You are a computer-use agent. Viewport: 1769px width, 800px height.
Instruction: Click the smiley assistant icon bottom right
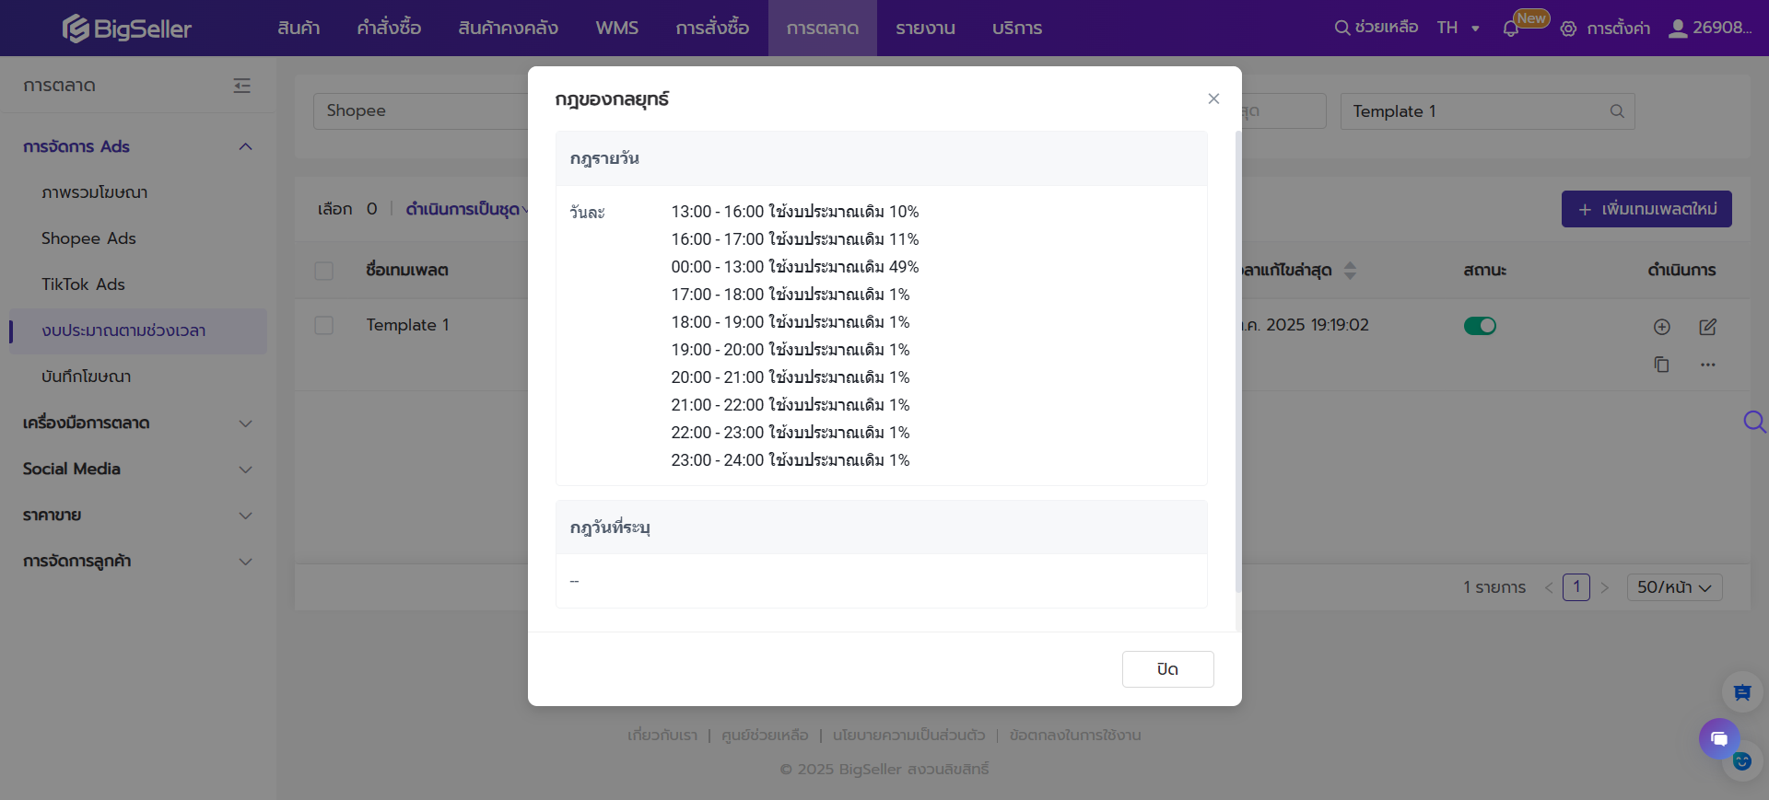(x=1741, y=761)
